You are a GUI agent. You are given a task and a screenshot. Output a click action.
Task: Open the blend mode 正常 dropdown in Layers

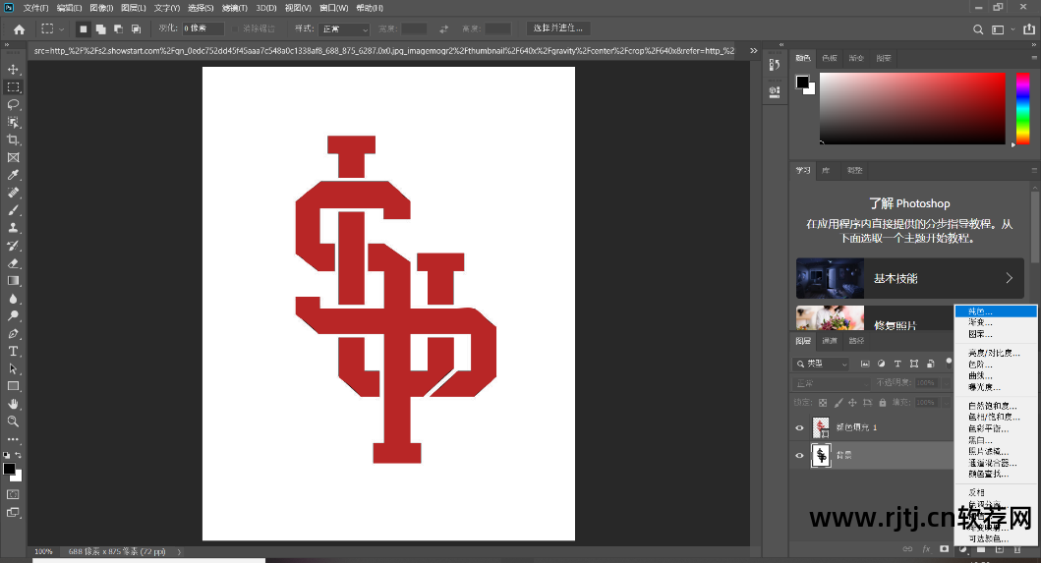(832, 383)
